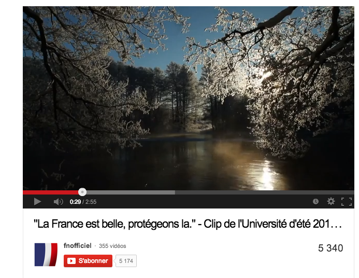Click the video frame showing frosty trees
359x278 pixels.
pos(189,98)
